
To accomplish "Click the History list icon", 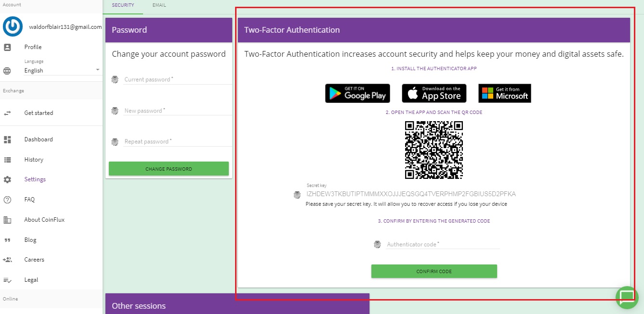I will [x=7, y=160].
